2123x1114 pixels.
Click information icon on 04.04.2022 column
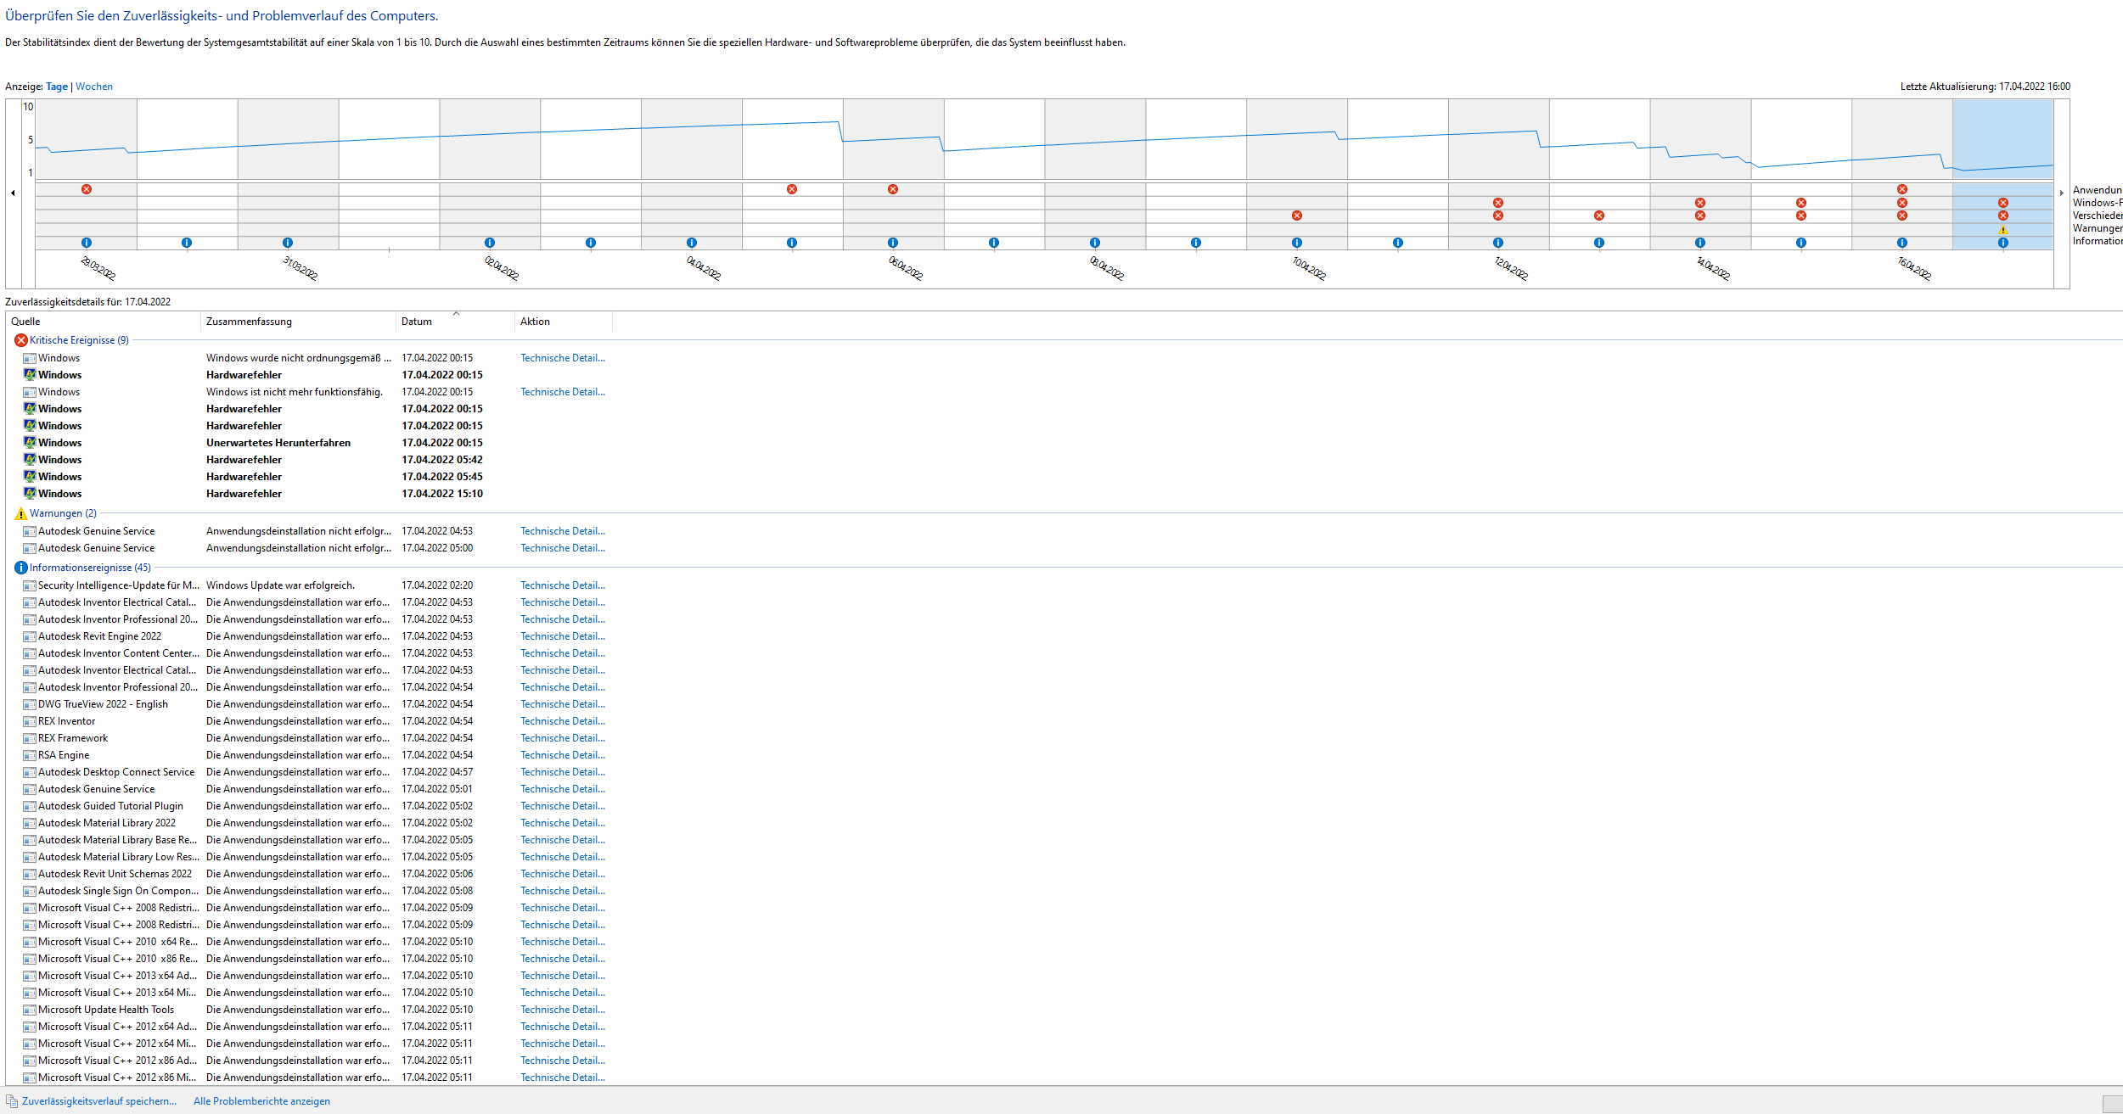coord(692,243)
